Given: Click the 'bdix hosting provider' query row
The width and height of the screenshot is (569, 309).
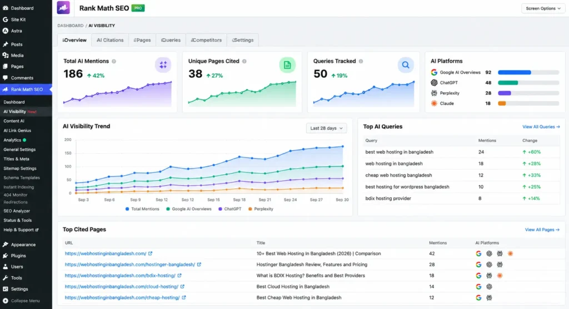Looking at the screenshot, I should [x=461, y=199].
